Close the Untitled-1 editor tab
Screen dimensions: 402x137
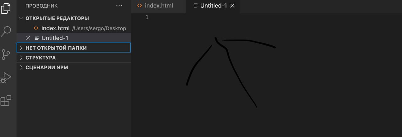(x=232, y=6)
